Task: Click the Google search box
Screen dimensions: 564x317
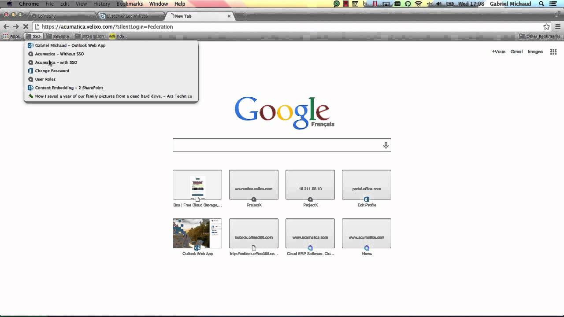Action: point(282,145)
